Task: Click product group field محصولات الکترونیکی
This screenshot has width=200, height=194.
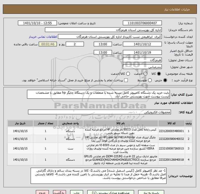Action: pos(99,112)
